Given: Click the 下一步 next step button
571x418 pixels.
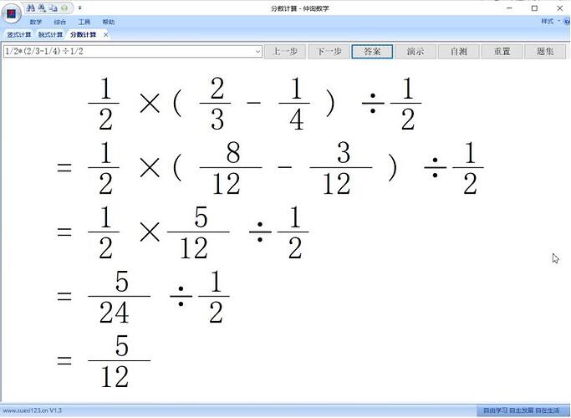Looking at the screenshot, I should pos(329,51).
